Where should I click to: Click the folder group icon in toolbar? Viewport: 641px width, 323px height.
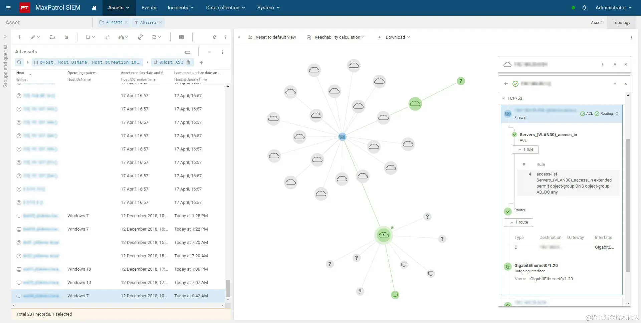click(x=52, y=37)
